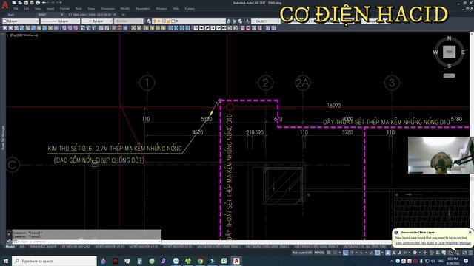Open the File menu
474x266 pixels.
16,9
